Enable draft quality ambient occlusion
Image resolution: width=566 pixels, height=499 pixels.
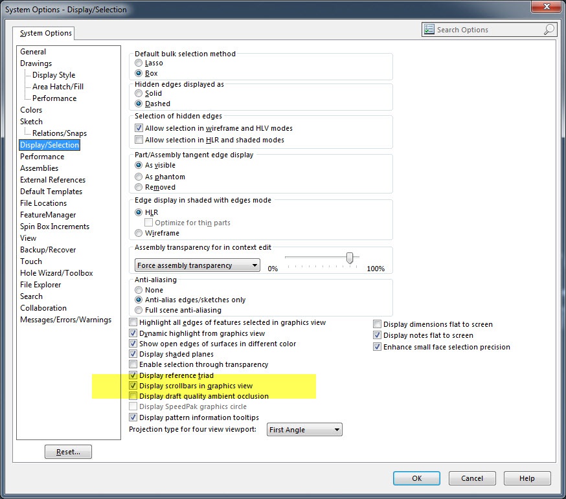(133, 396)
